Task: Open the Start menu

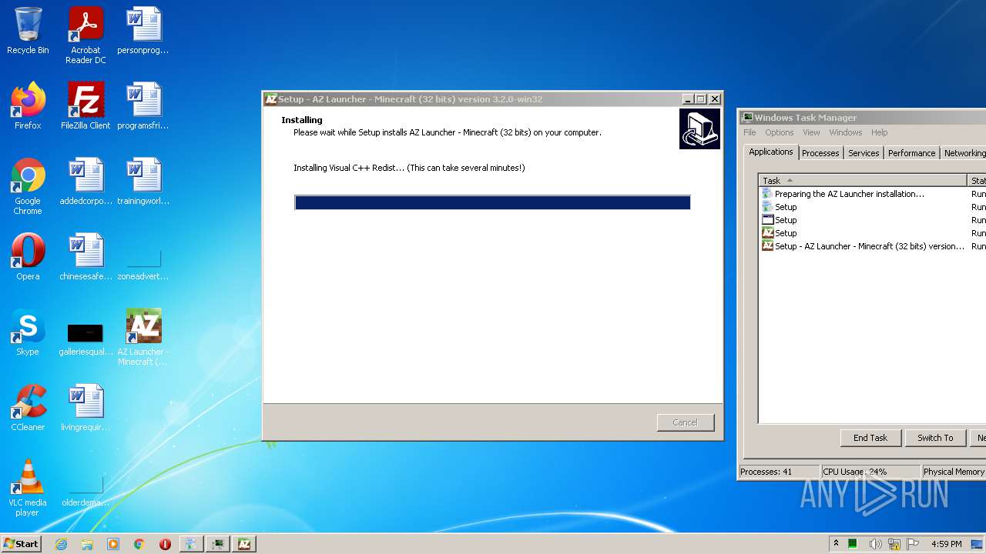Action: click(x=22, y=544)
